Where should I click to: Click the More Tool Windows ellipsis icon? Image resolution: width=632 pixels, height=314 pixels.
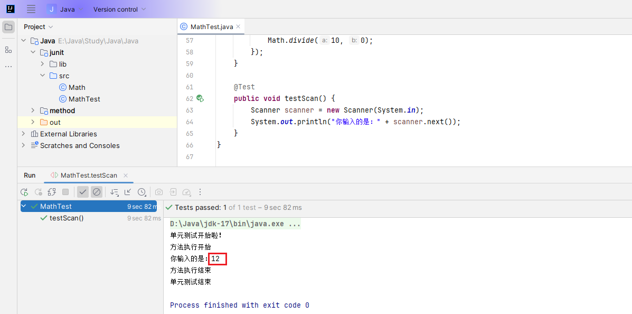tap(8, 66)
